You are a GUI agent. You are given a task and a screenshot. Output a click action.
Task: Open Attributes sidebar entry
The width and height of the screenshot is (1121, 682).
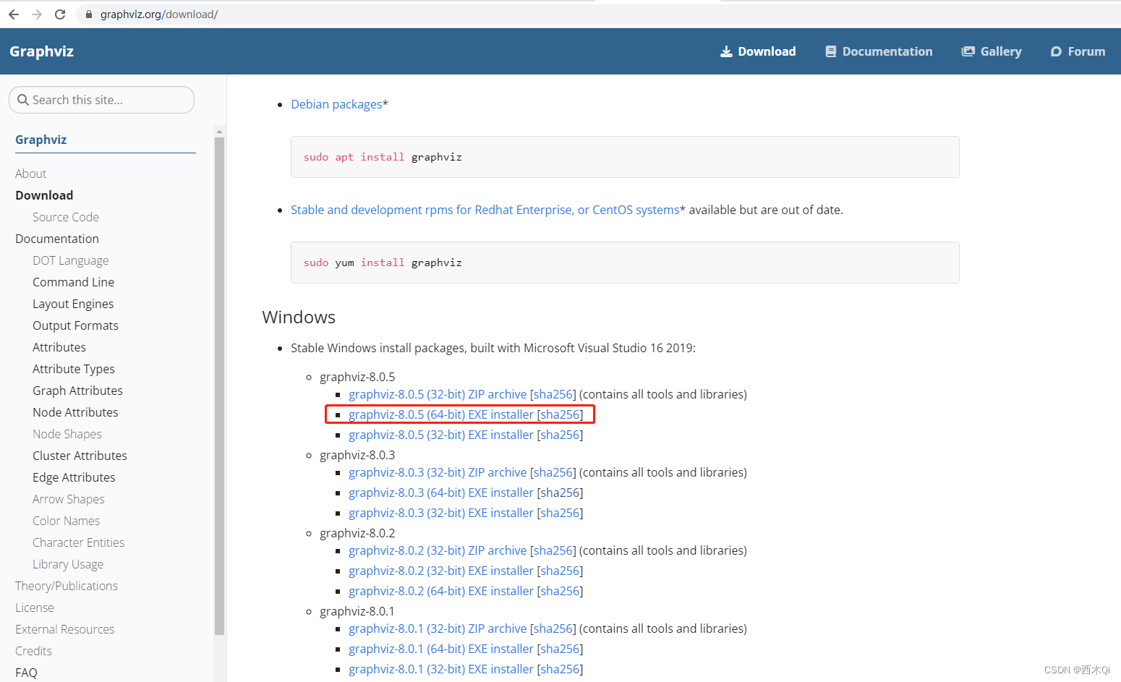59,347
